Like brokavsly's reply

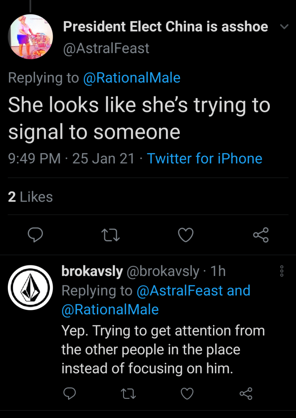point(187,394)
